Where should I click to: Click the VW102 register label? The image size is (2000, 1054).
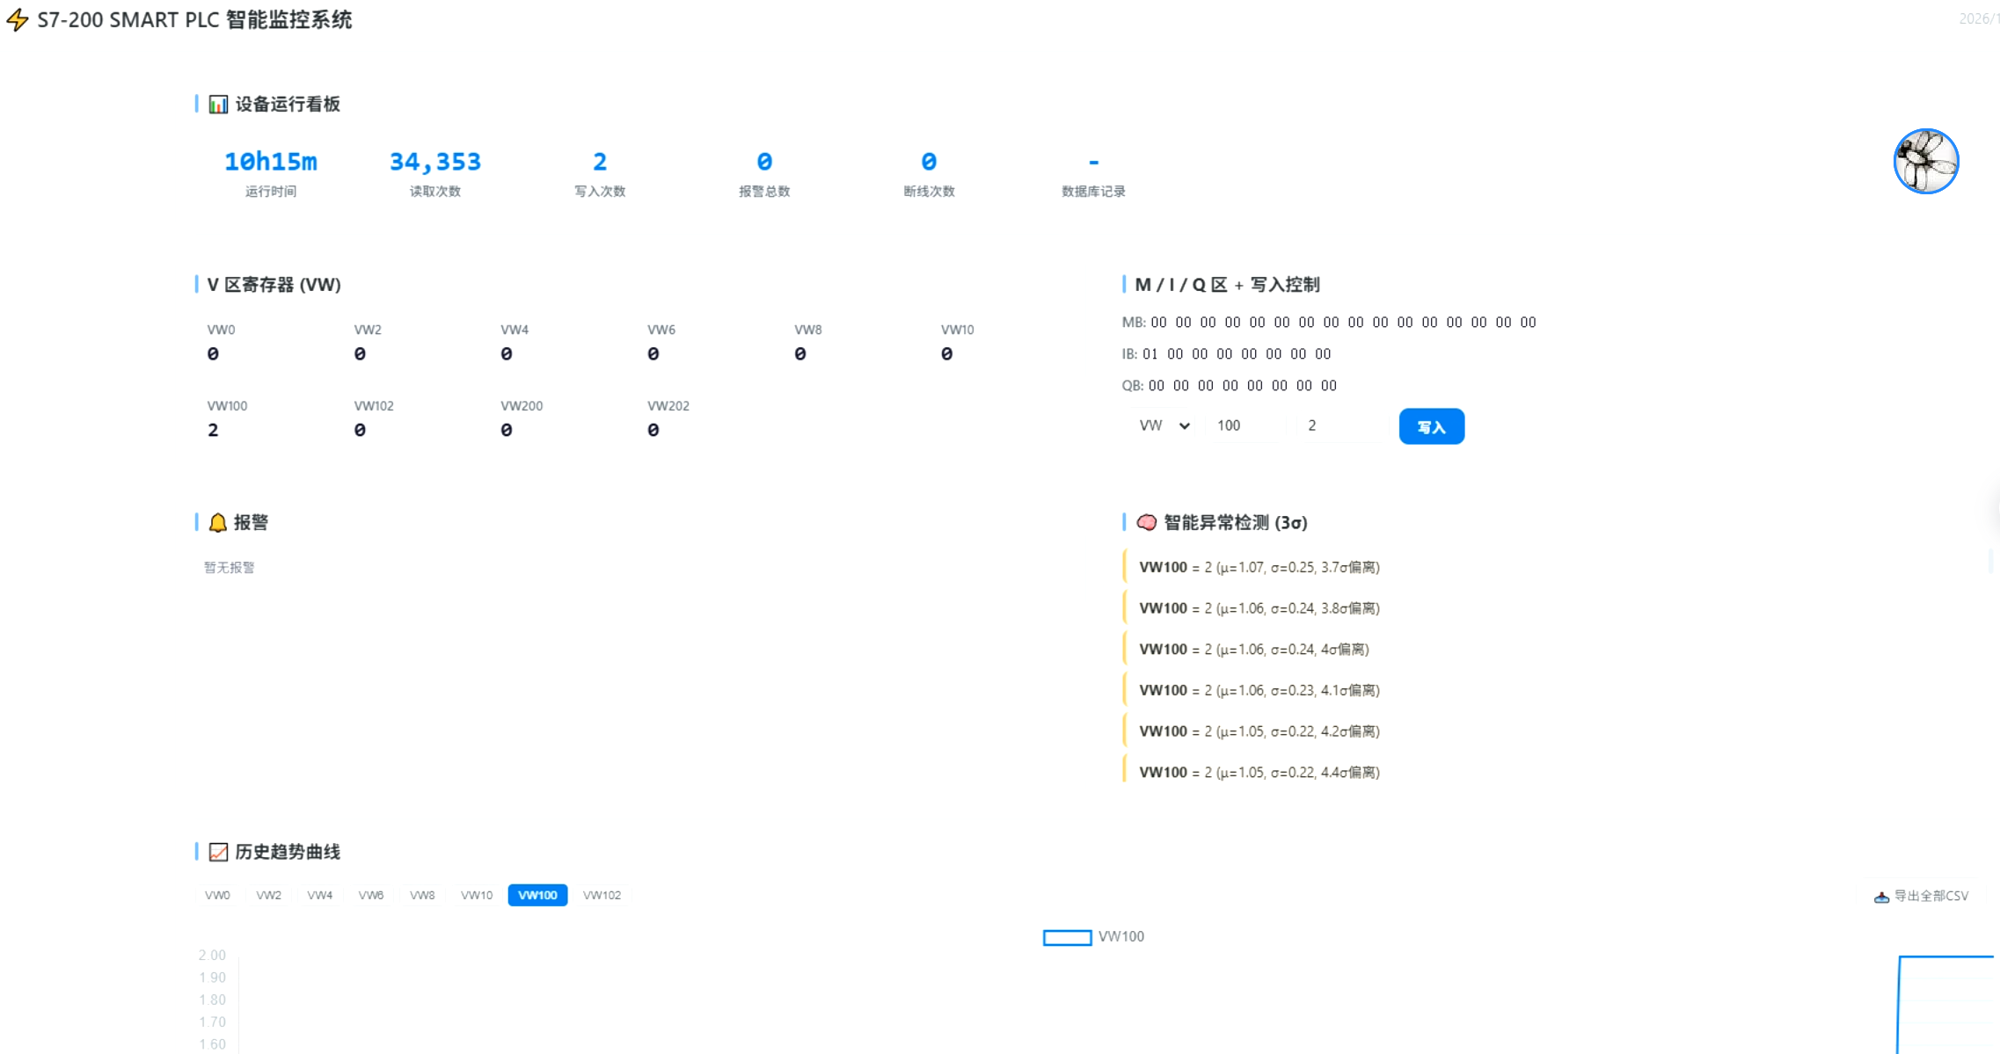pos(374,406)
